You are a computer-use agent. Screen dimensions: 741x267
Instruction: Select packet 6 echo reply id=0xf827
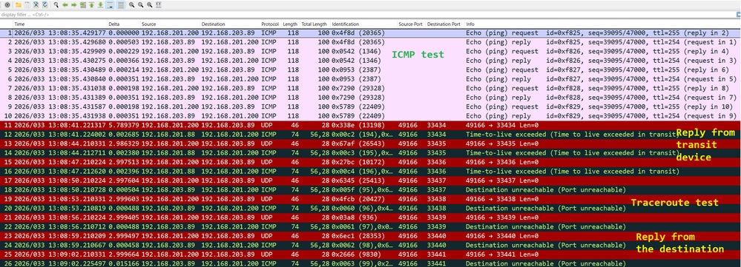pyautogui.click(x=371, y=79)
